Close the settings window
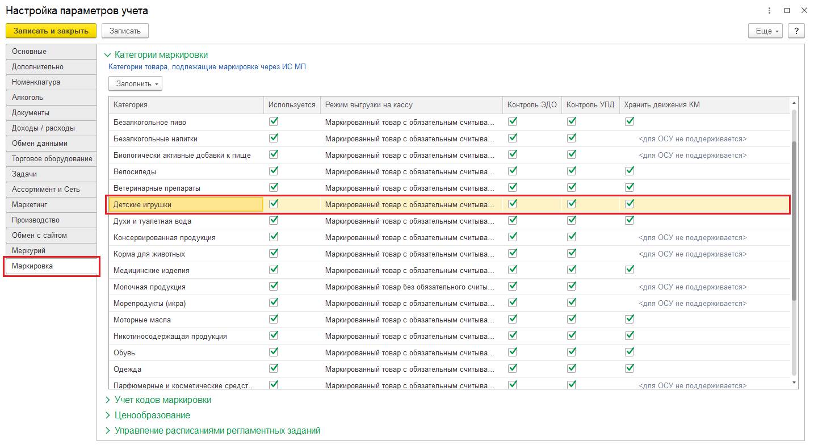 point(803,10)
